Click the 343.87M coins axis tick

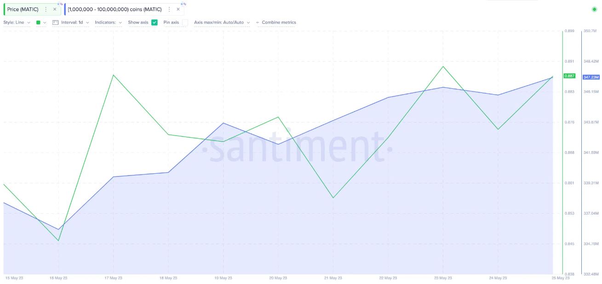[x=591, y=122]
